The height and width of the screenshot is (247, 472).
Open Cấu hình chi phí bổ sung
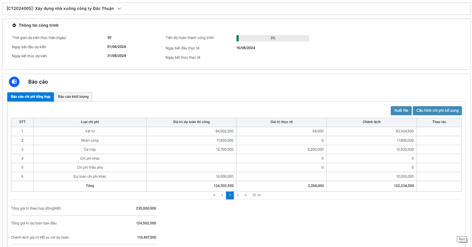[437, 110]
